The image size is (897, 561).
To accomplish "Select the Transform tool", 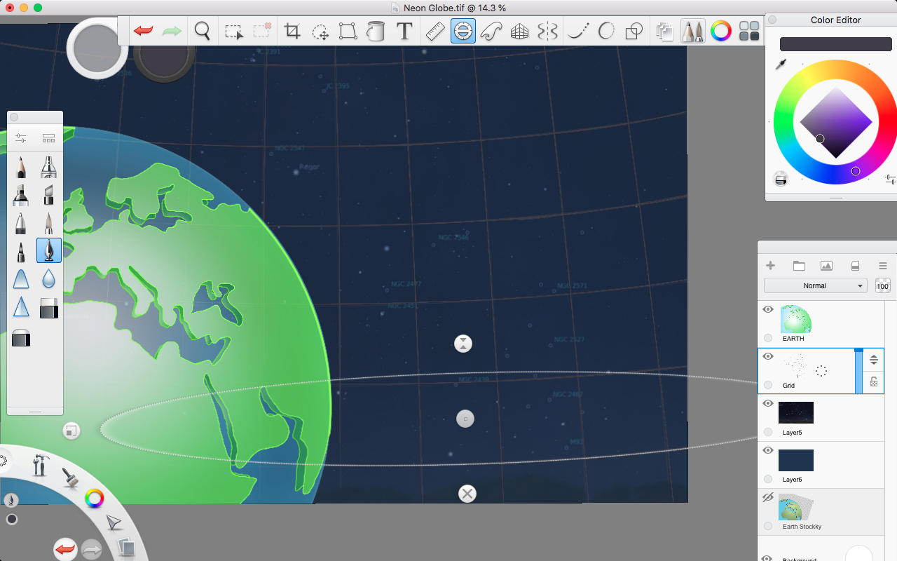I will tap(348, 32).
